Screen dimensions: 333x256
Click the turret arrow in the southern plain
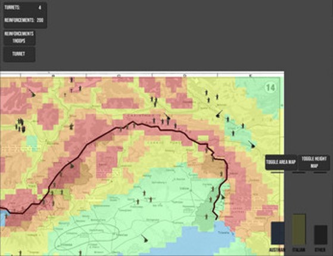click(144, 239)
